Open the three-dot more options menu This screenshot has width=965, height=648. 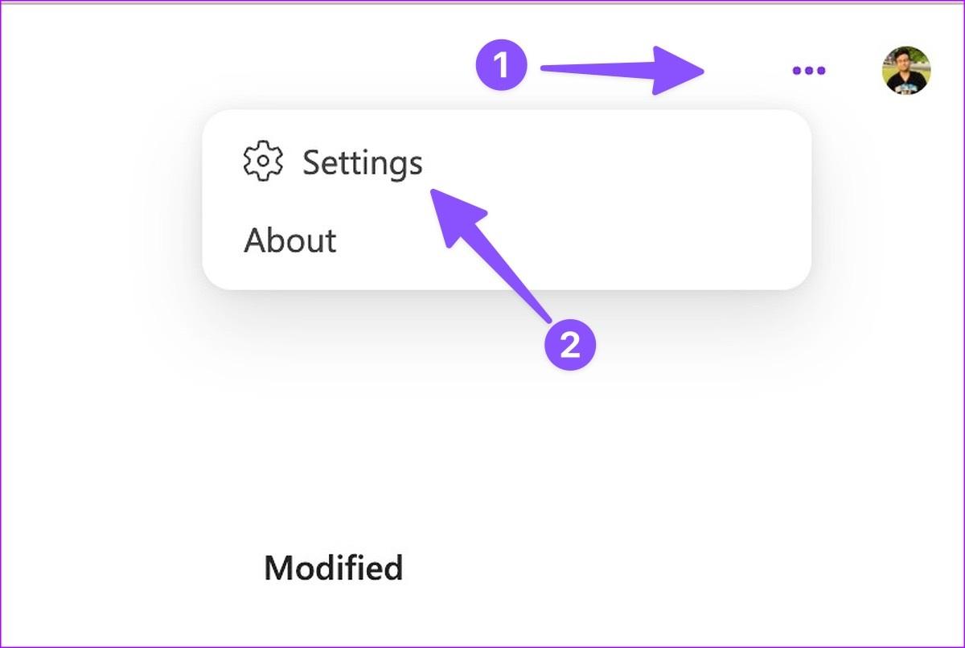tap(808, 71)
